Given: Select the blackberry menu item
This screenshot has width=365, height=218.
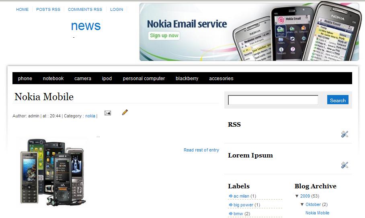Looking at the screenshot, I should [x=187, y=79].
